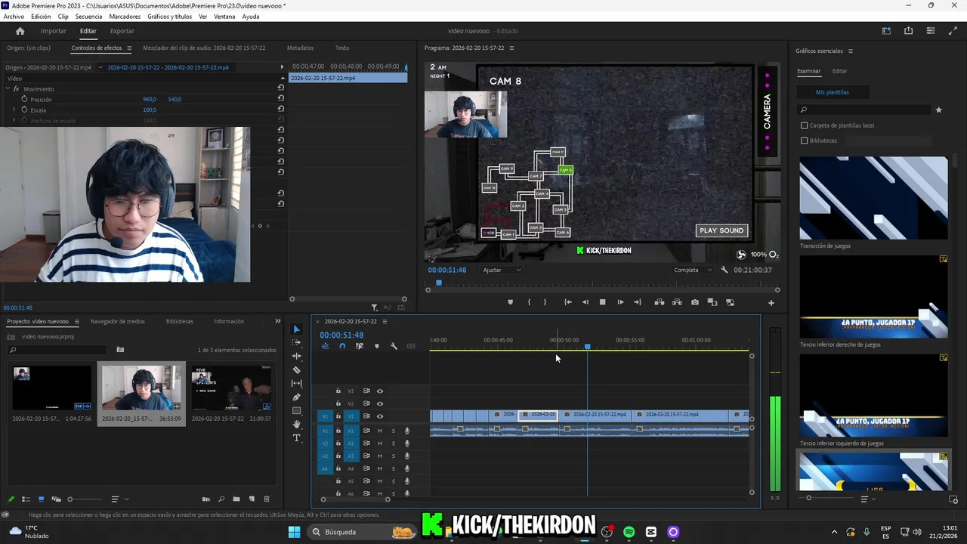Image resolution: width=967 pixels, height=544 pixels.
Task: Switch to the Metadatos tab
Action: click(x=300, y=48)
